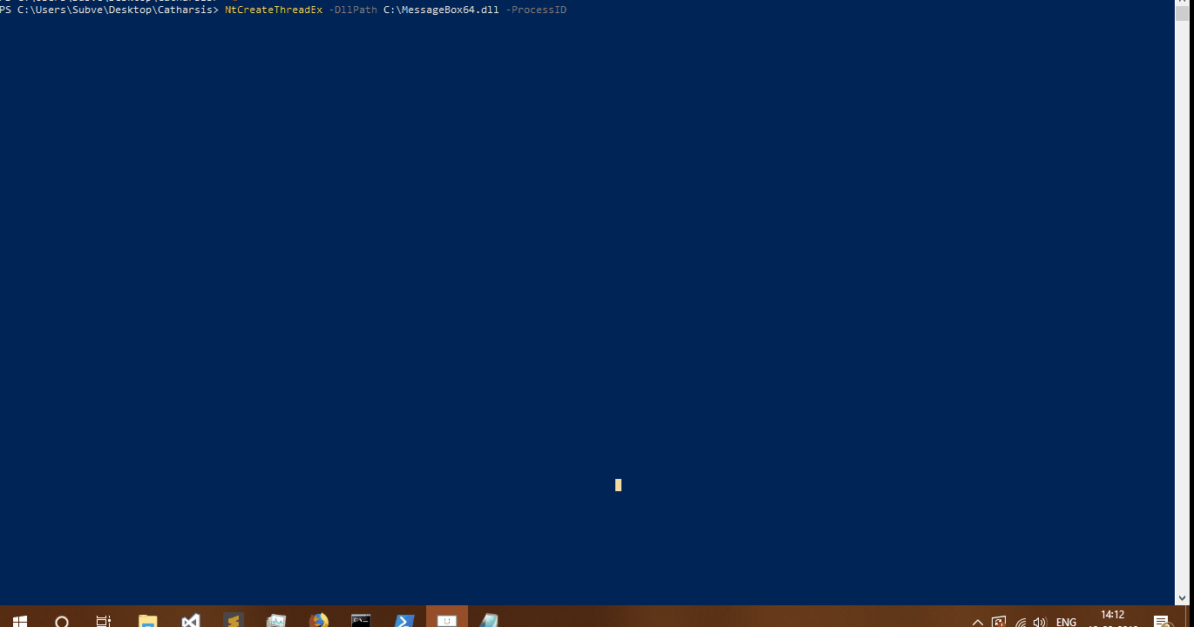Open the volume speaker tray icon
Screen dimensions: 1194x627
[x=1040, y=622]
